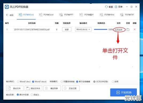Image resolution: width=143 pixels, height=103 pixels.
Task: Select 尽量保持排版 conversion mode
Action: [62, 82]
